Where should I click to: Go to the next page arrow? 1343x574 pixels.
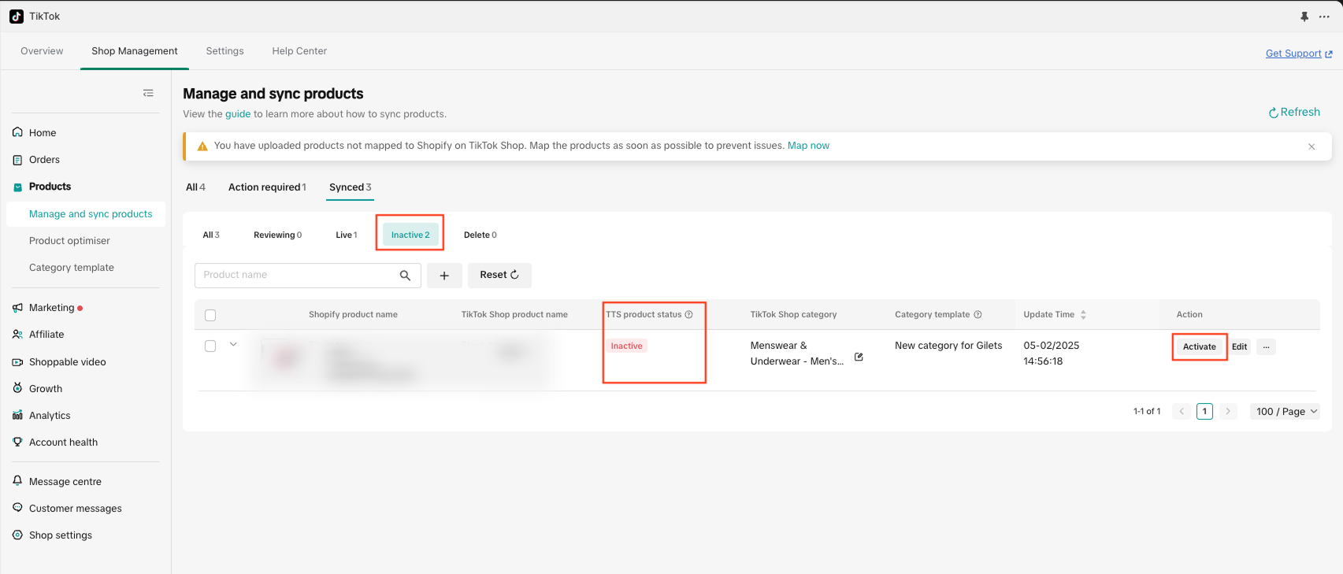(x=1228, y=411)
